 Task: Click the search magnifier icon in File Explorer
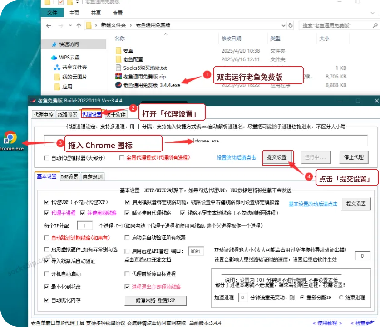[x=375, y=25]
